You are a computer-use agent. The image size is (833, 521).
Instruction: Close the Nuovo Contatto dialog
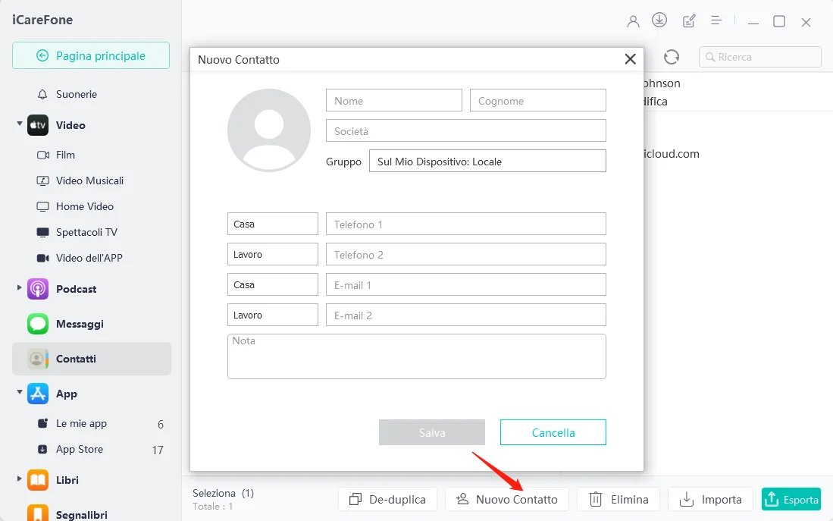click(630, 59)
